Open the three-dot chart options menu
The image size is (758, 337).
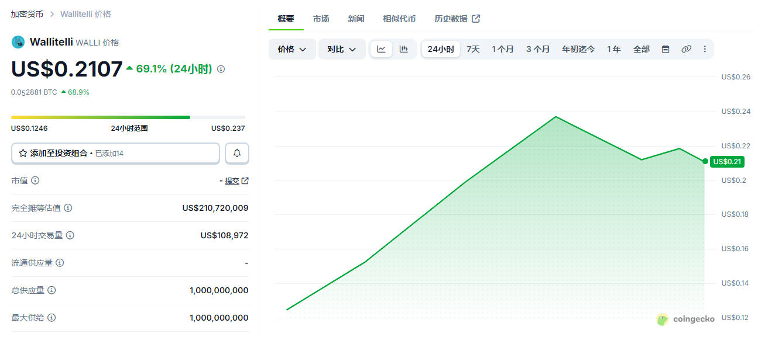[x=705, y=49]
